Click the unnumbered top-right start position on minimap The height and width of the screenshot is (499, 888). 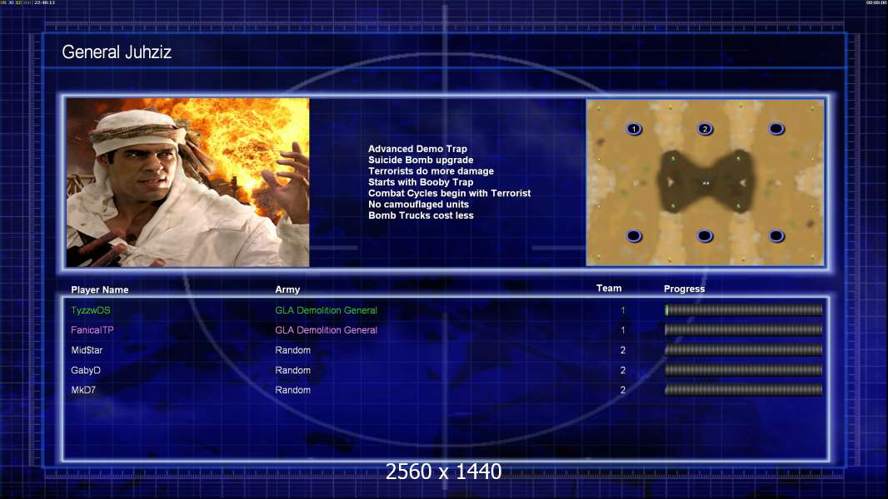click(x=776, y=129)
